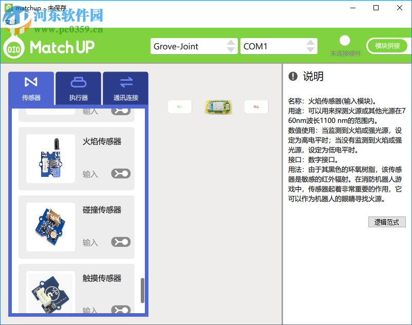Open the Grove-Joint dropdown
This screenshot has width=412, height=325.
194,46
